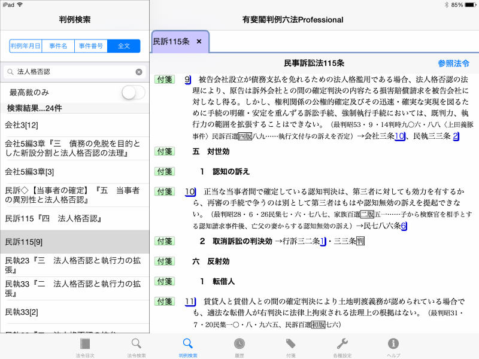
Task: Toggle the 最高裁のみ switch
Action: click(x=133, y=92)
